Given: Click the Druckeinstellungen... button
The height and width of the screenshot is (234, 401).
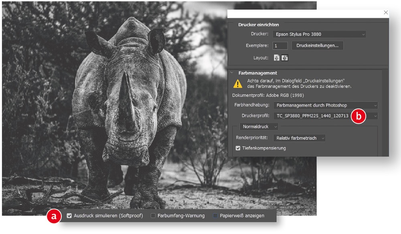Looking at the screenshot, I should click(317, 46).
